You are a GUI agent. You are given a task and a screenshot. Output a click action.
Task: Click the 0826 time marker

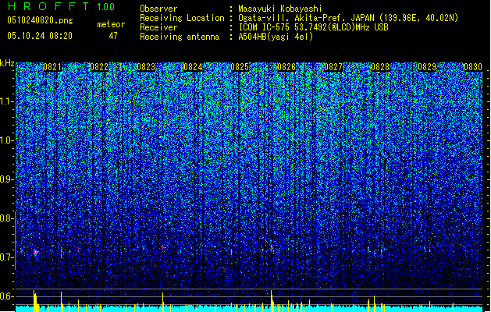pyautogui.click(x=286, y=67)
